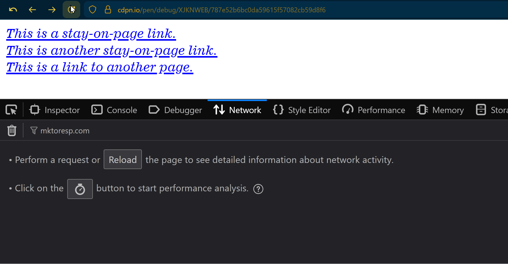Clear network log with trash icon
Image resolution: width=508 pixels, height=264 pixels.
(12, 131)
